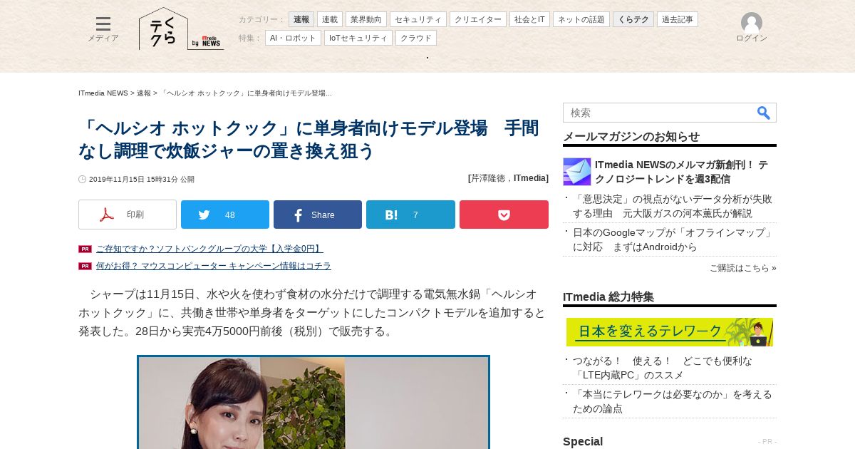Open the 「意思決定」の視点がないデータ分析 article
This screenshot has width=855, height=449.
(x=673, y=206)
